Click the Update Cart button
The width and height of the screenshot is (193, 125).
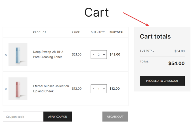115,117
